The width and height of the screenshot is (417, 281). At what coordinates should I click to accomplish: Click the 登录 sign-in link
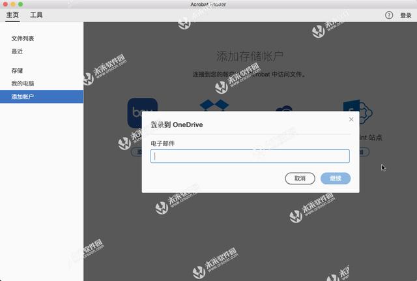point(406,16)
